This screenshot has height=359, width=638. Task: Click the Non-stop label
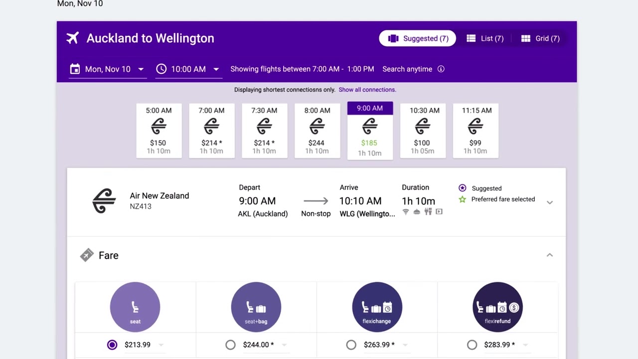click(x=316, y=213)
